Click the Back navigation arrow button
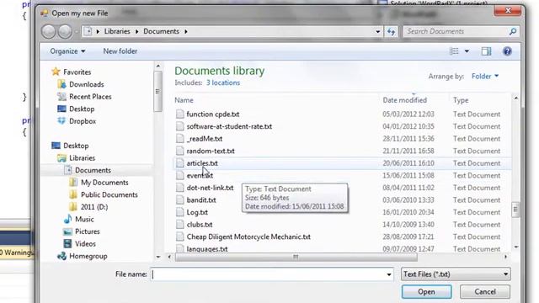Screen dimensions: 539x303 pos(49,32)
